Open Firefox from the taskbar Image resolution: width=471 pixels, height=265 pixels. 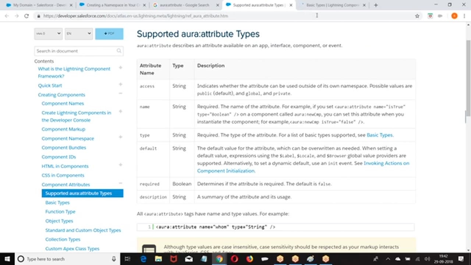click(x=249, y=259)
